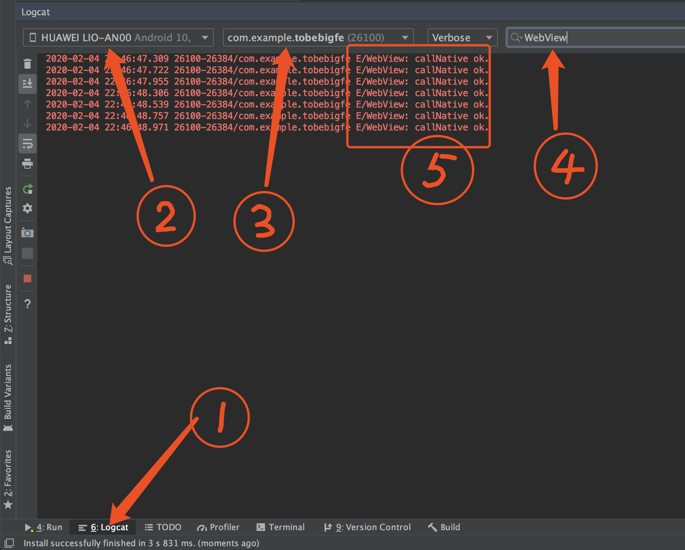Click the log line at 48.539

(x=267, y=104)
